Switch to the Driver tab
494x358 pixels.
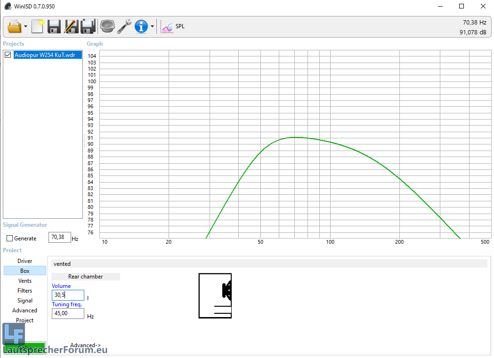coord(25,261)
